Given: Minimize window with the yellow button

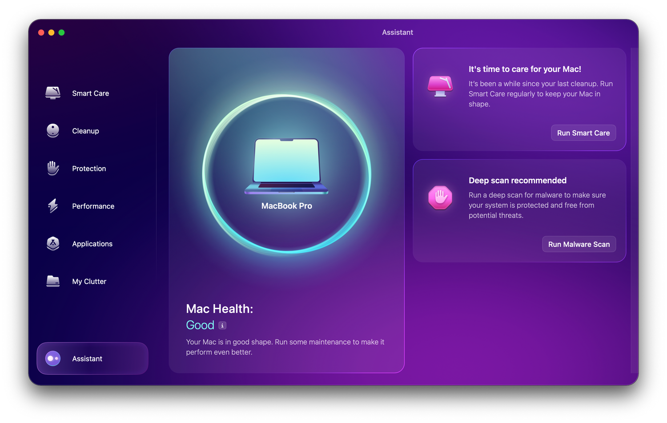Looking at the screenshot, I should coord(51,32).
